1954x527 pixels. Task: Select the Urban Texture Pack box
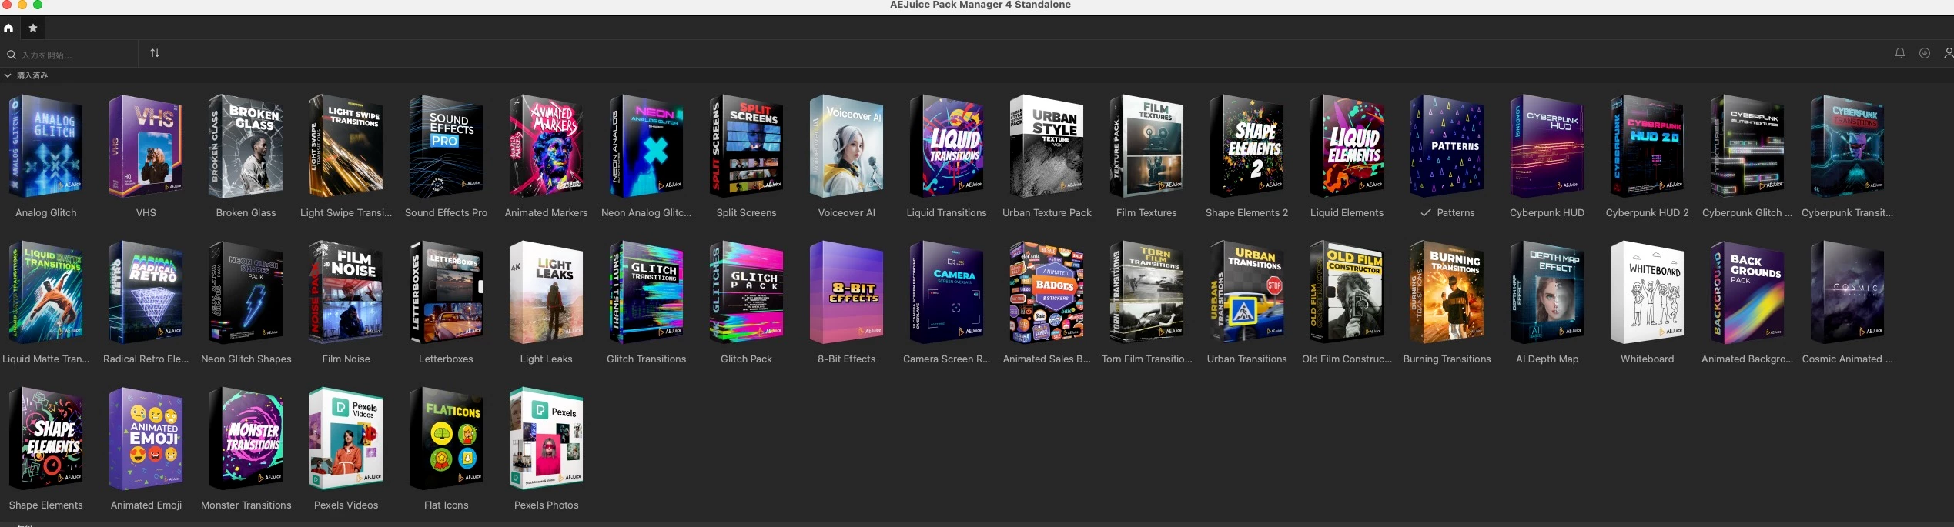1047,146
